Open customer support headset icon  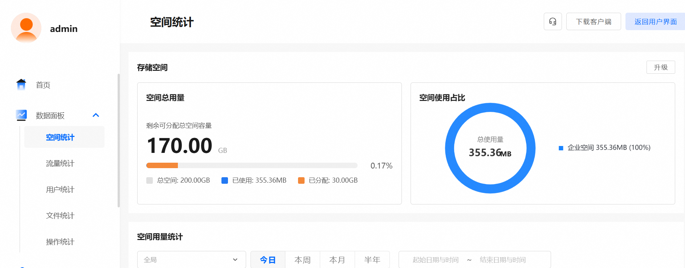[x=553, y=21]
